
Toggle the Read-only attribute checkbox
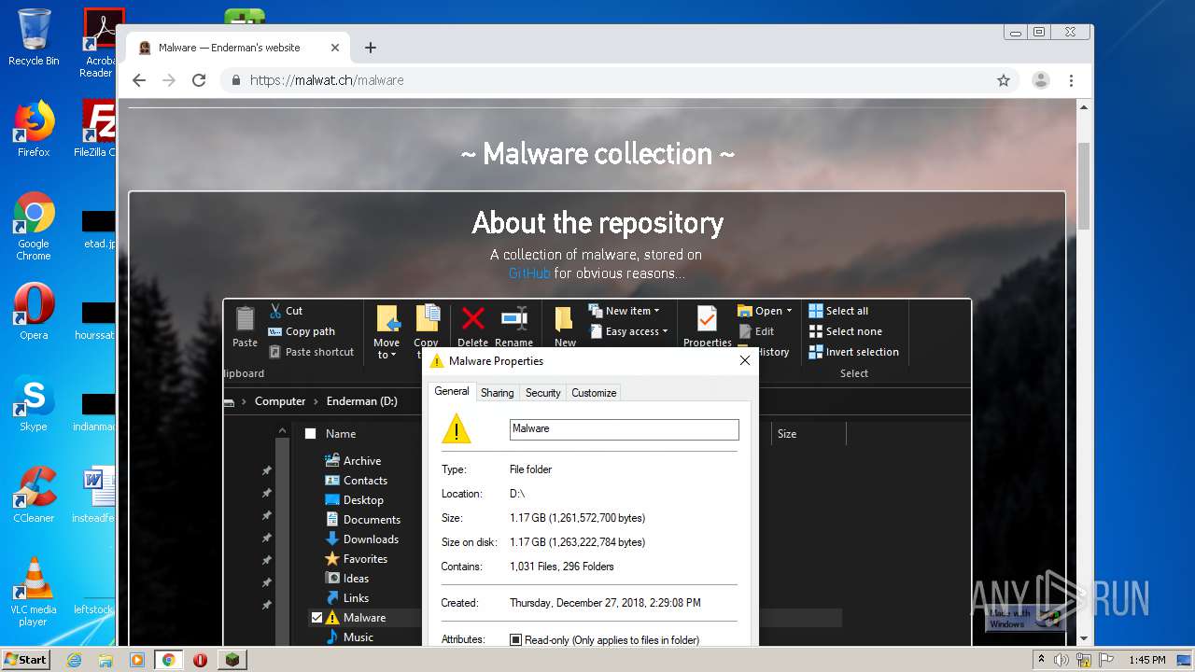pos(515,640)
